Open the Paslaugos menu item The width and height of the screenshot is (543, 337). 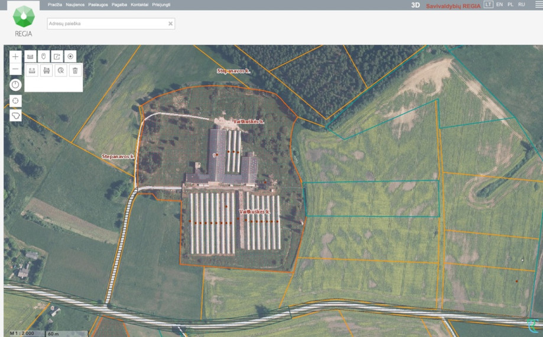pyautogui.click(x=98, y=5)
